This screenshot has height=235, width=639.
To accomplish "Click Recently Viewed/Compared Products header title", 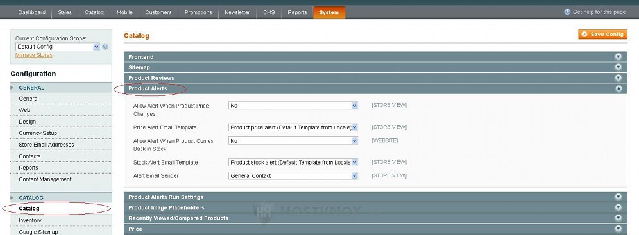I will pyautogui.click(x=178, y=218).
